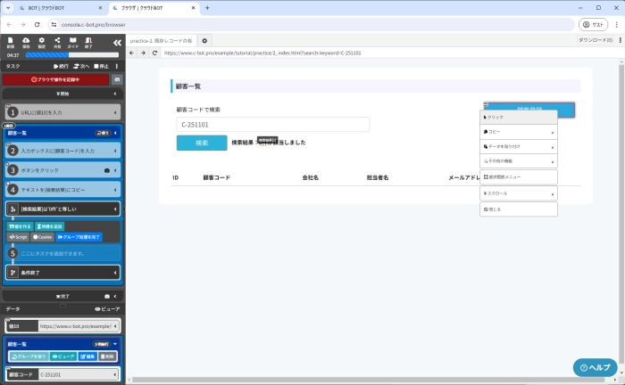This screenshot has width=625, height=385.
Task: Collapse the 条件終了 task chevron
Action: click(116, 272)
